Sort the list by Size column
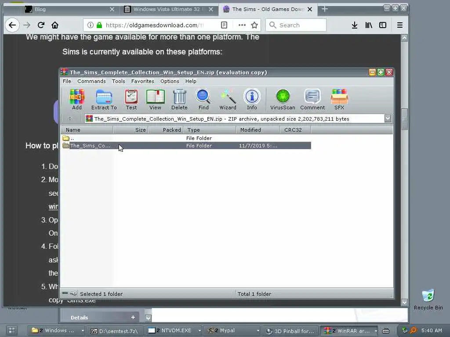Viewport: 450px width, 337px height. 130,130
